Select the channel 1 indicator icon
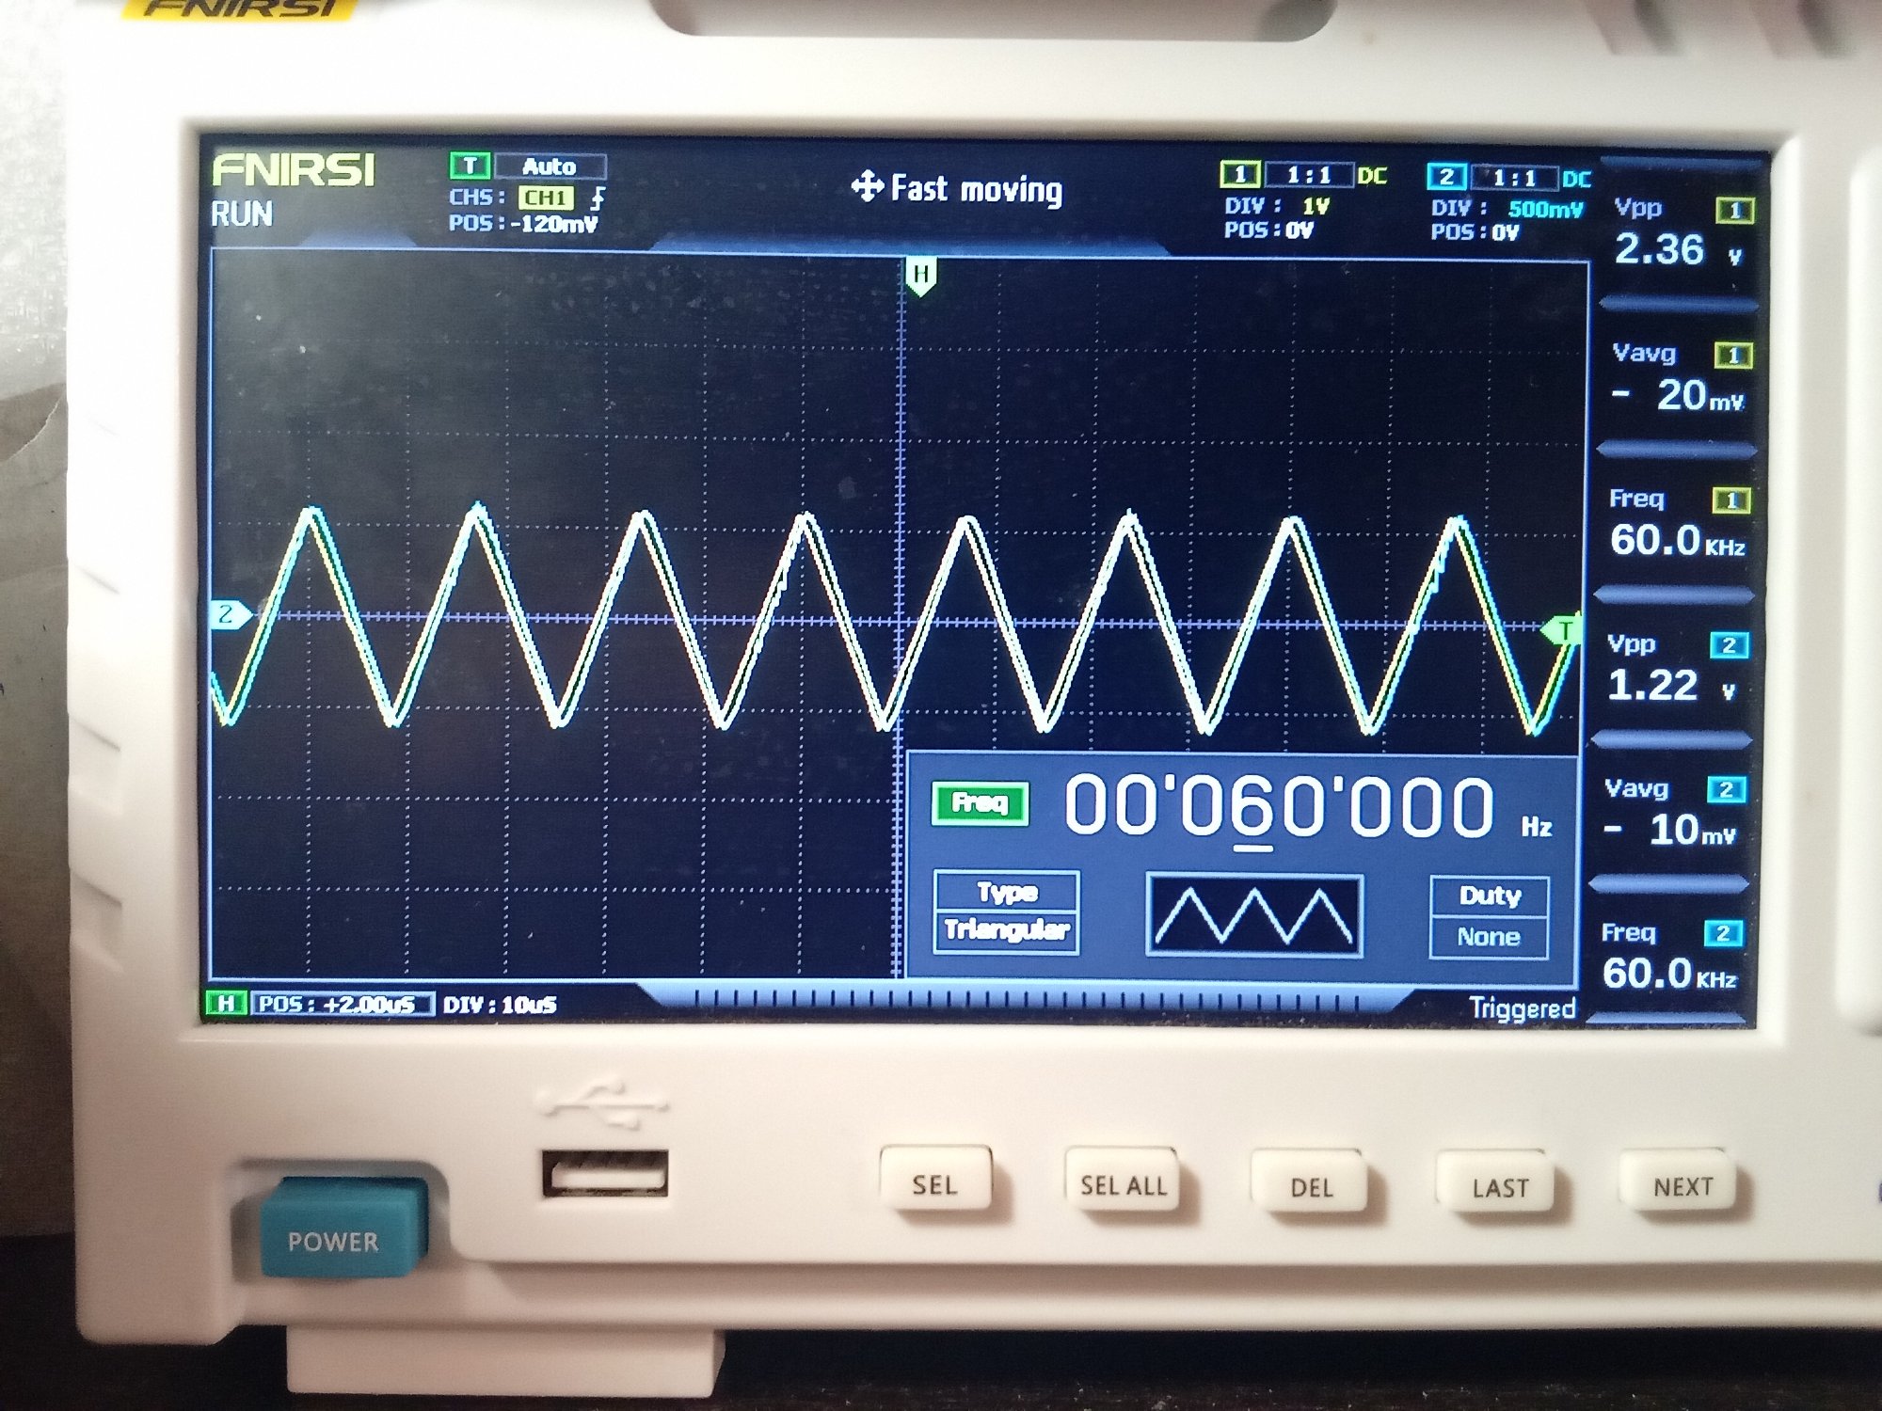This screenshot has width=1882, height=1411. tap(1239, 175)
